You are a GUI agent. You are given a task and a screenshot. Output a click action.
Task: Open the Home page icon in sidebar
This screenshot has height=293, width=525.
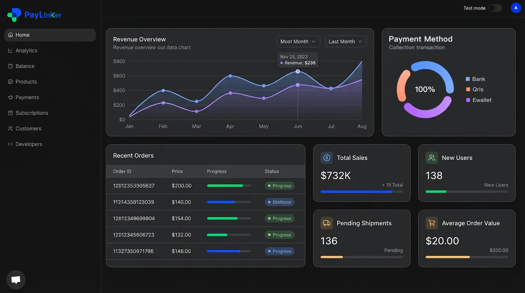pyautogui.click(x=10, y=35)
